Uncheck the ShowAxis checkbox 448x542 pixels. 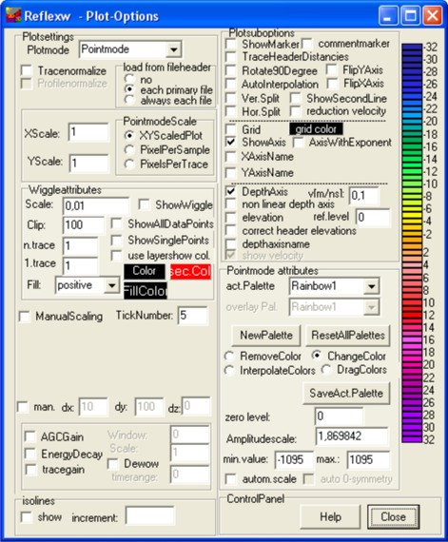[231, 143]
